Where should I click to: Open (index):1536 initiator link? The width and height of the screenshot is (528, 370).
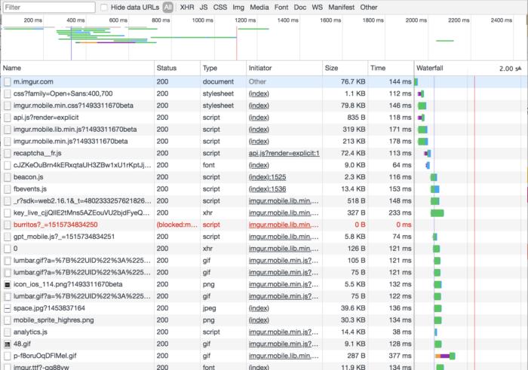click(x=267, y=189)
